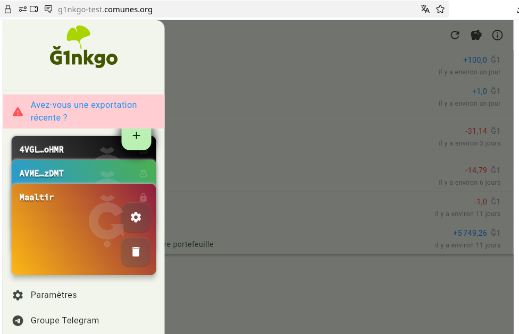
Task: Click the refresh icon in the top bar
Action: 455,35
